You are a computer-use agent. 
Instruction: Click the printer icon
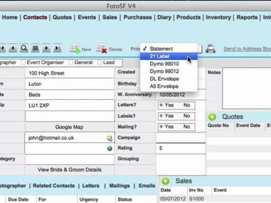pyautogui.click(x=211, y=49)
